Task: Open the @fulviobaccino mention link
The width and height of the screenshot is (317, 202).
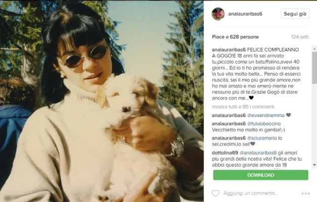Action: pos(264,124)
